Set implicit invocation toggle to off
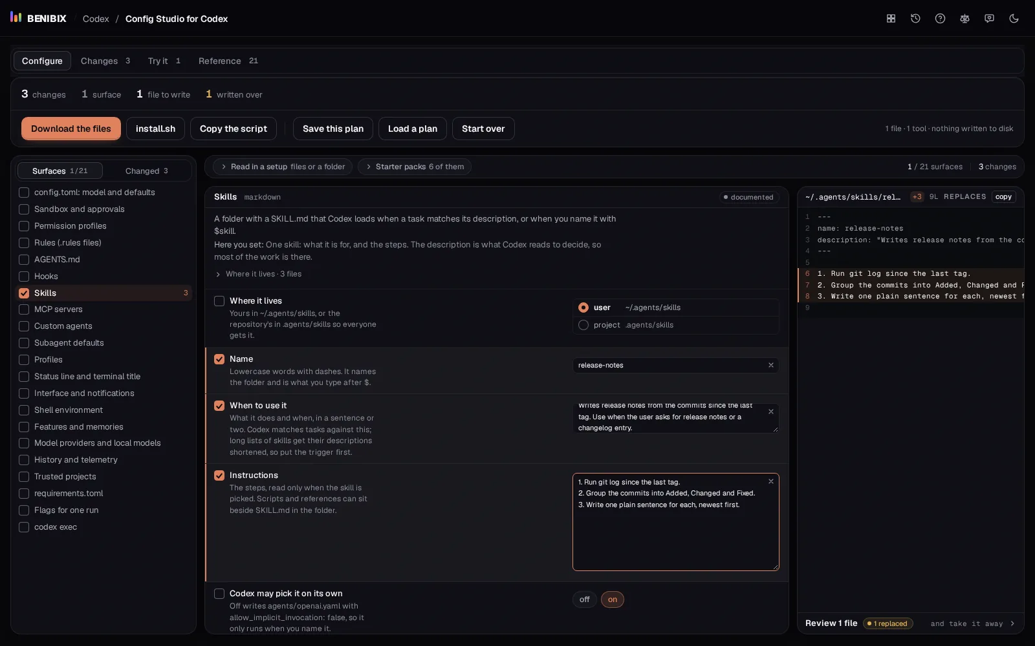Viewport: 1035px width, 646px height. pos(584,599)
